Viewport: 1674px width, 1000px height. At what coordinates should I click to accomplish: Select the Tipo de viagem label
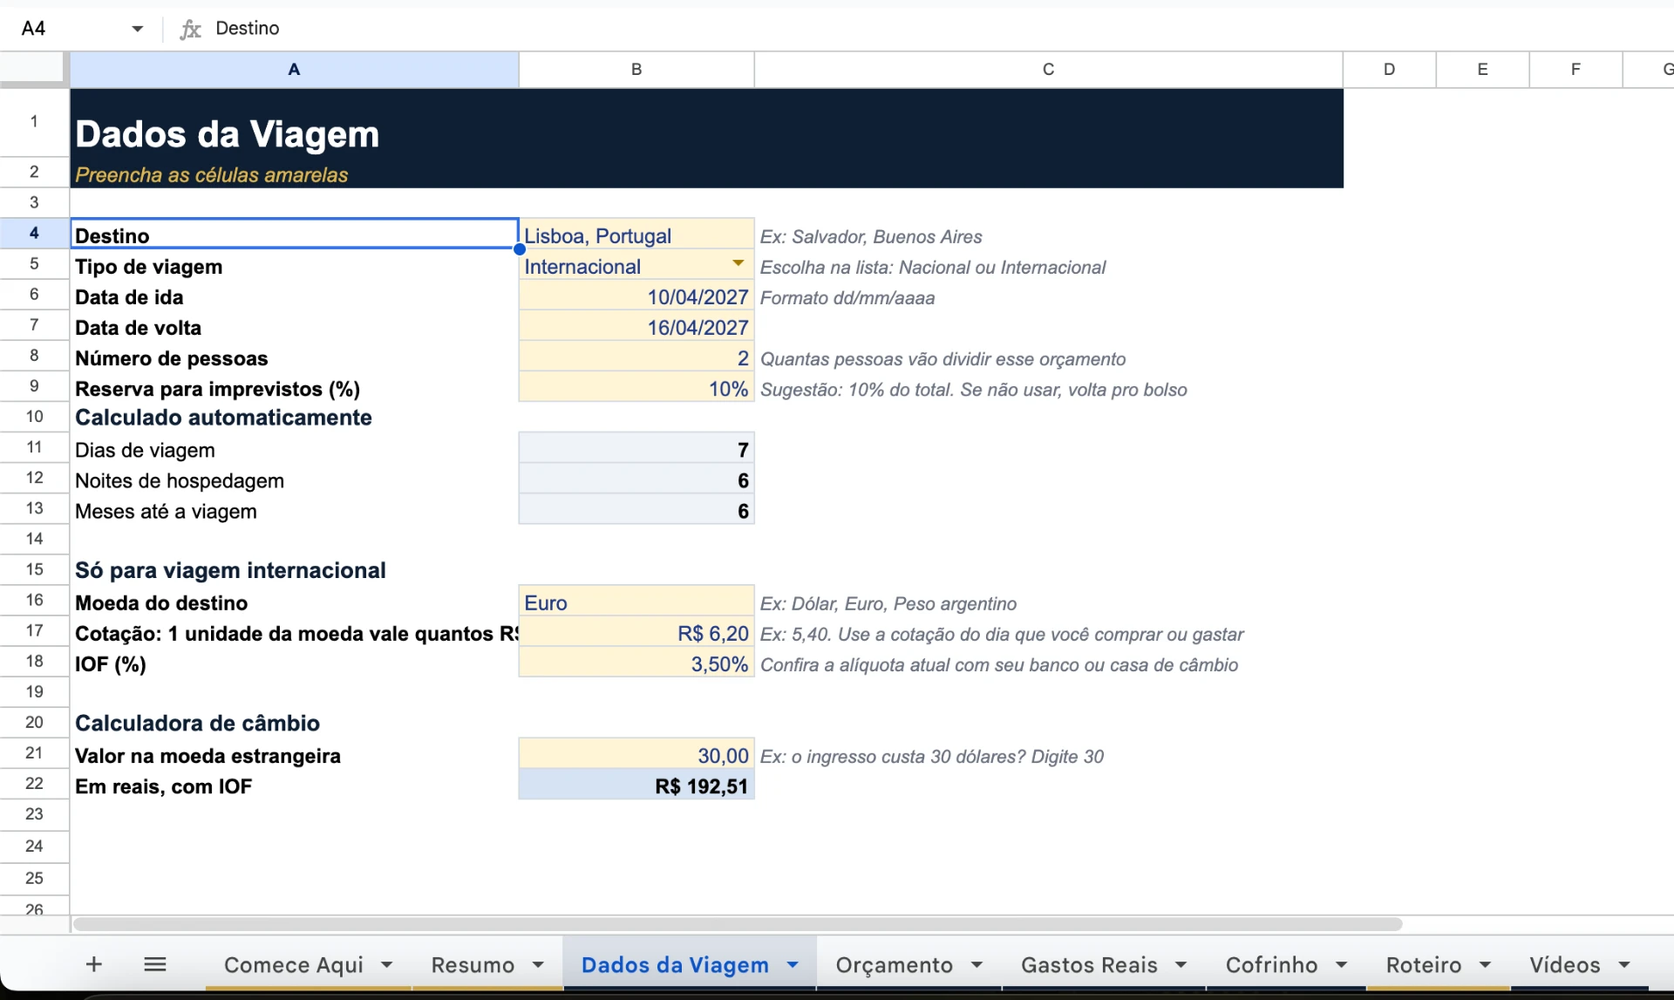294,264
